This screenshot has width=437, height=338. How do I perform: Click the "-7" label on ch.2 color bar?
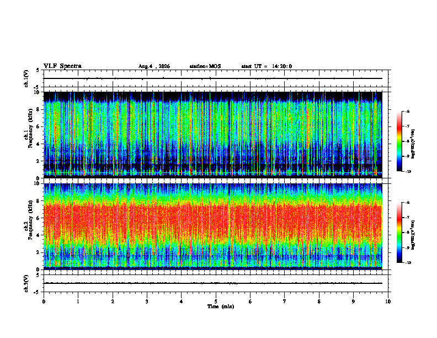pos(408,218)
